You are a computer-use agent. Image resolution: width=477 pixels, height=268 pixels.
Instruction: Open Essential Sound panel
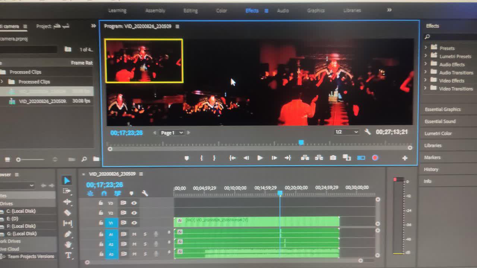[x=440, y=121]
